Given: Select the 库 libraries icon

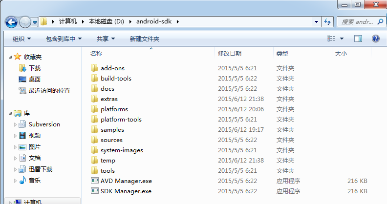Looking at the screenshot, I should coord(18,113).
